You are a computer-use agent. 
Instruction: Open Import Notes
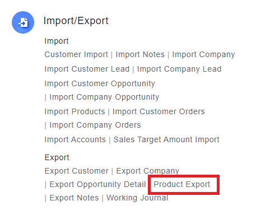[x=140, y=54]
